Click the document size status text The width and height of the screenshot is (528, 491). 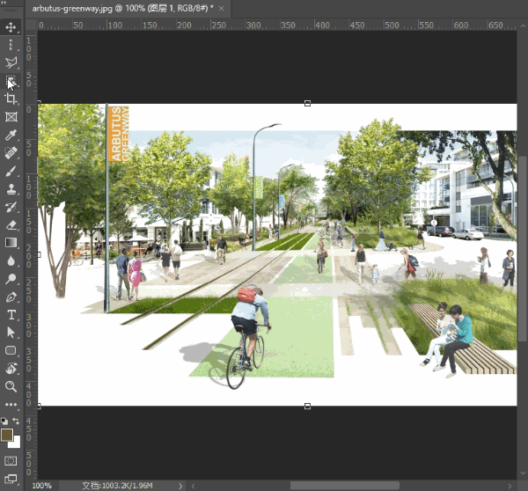[118, 486]
